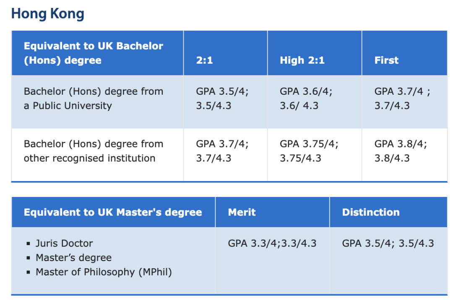The image size is (453, 300).
Task: Select the Equivalent to UK Bachelor header cell
Action: click(97, 53)
